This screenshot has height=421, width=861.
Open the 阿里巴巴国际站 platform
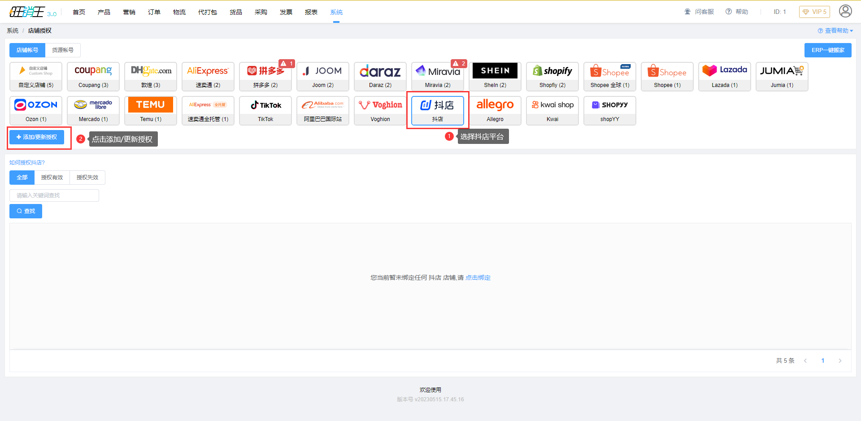click(323, 111)
